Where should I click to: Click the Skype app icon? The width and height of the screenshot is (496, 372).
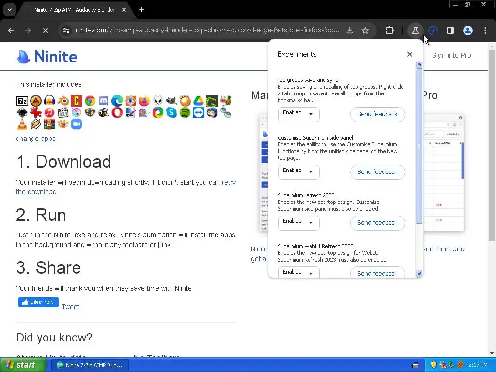tap(171, 112)
